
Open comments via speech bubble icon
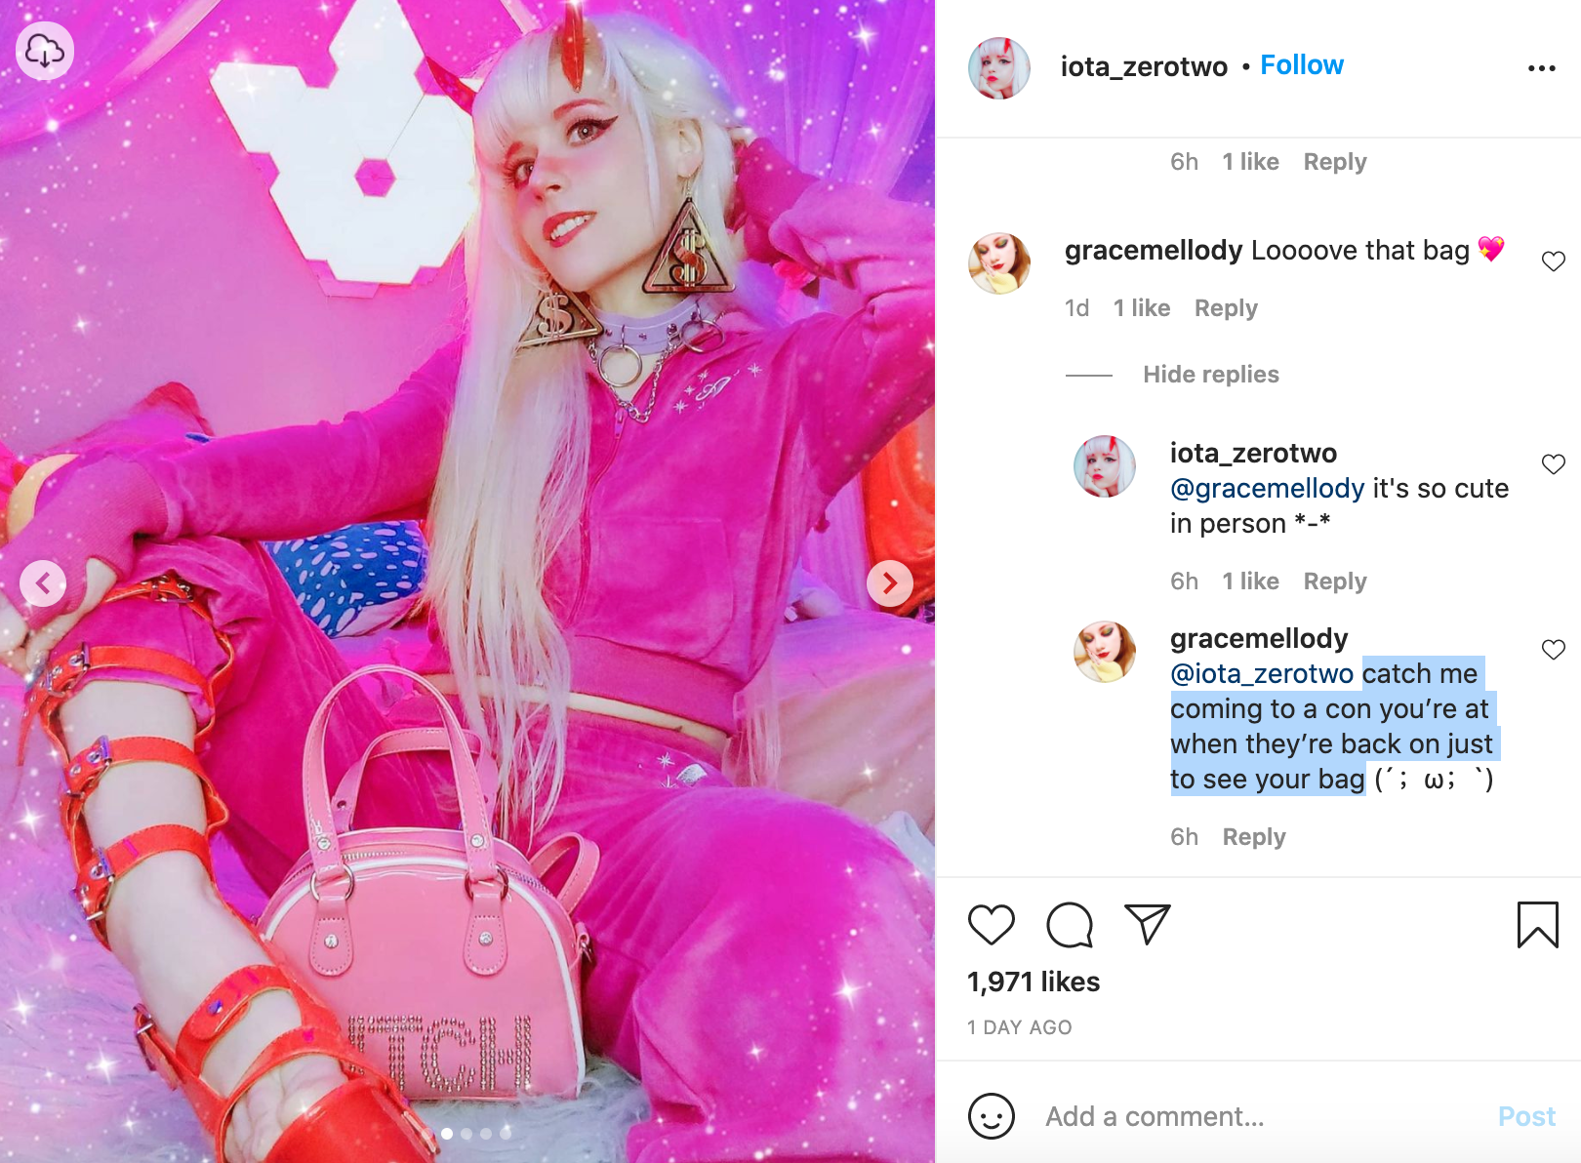(x=1070, y=925)
